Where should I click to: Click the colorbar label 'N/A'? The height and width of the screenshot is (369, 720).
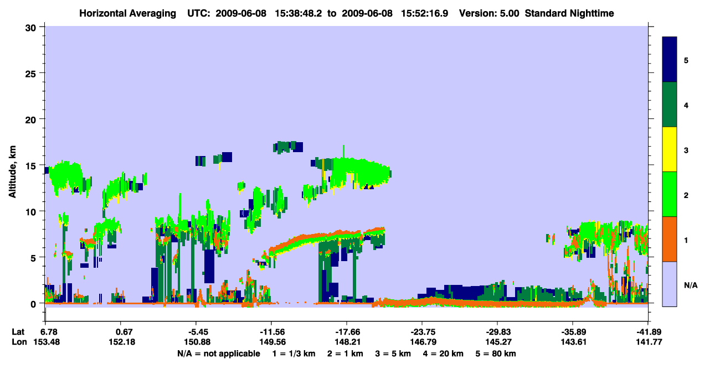pos(691,285)
